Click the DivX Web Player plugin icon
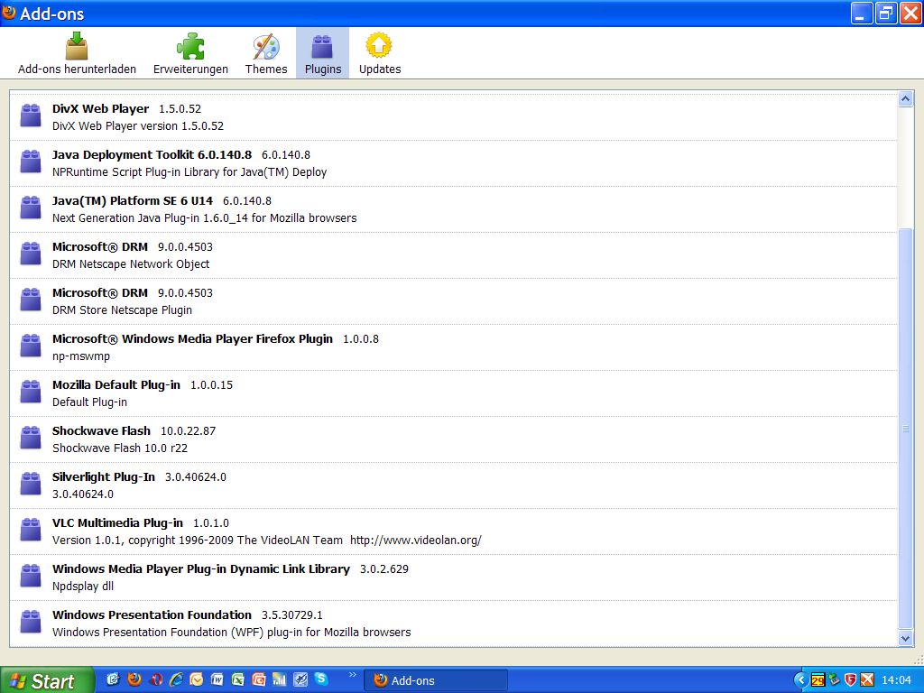 coord(31,115)
